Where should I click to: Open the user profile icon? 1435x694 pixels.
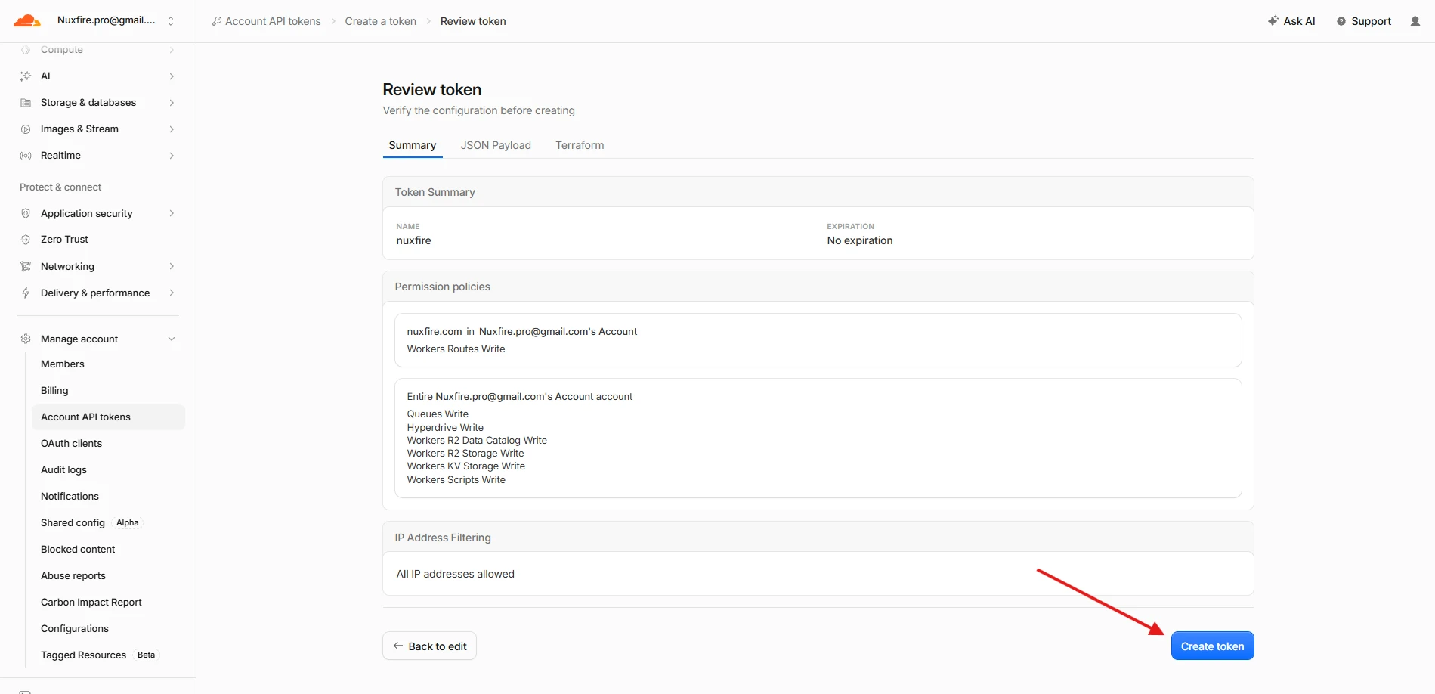click(x=1415, y=21)
